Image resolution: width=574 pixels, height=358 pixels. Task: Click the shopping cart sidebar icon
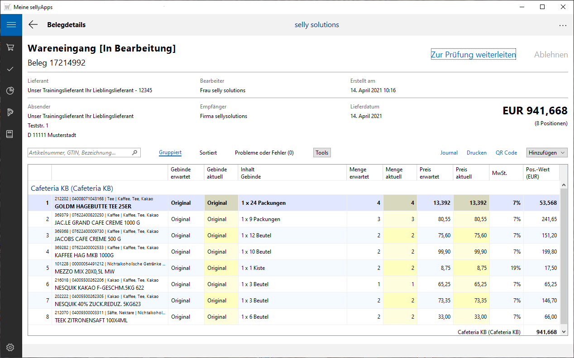[x=10, y=47]
